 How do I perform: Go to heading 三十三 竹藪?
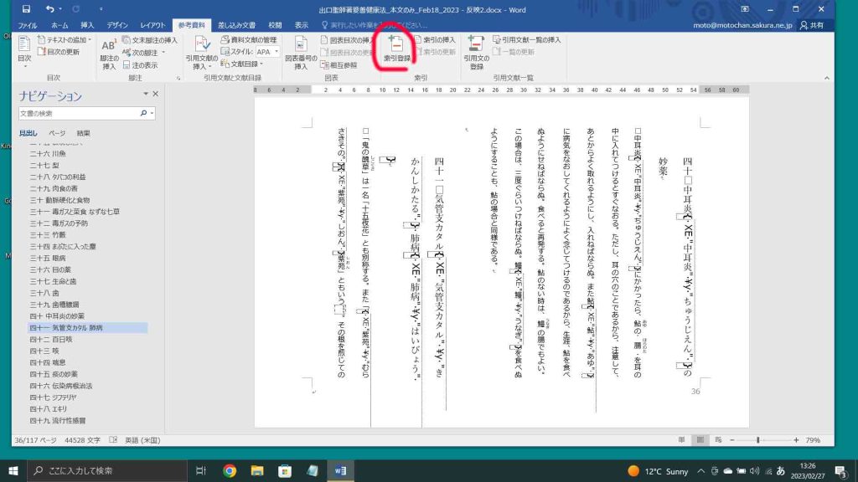(48, 235)
